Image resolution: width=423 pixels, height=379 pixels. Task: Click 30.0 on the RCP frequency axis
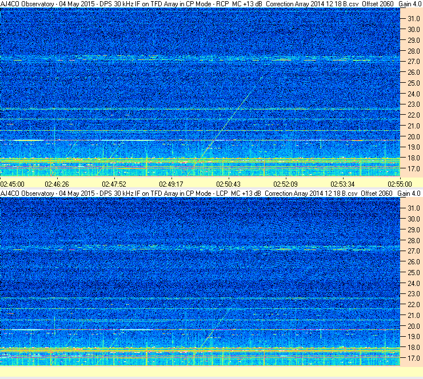click(413, 30)
